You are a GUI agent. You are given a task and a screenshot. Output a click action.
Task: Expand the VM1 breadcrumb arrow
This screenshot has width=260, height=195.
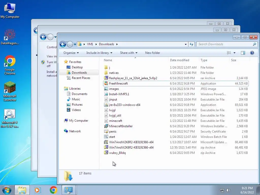[x=96, y=44]
